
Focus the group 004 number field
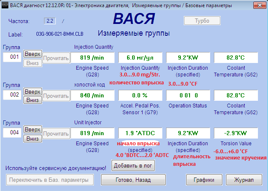pos(12,133)
